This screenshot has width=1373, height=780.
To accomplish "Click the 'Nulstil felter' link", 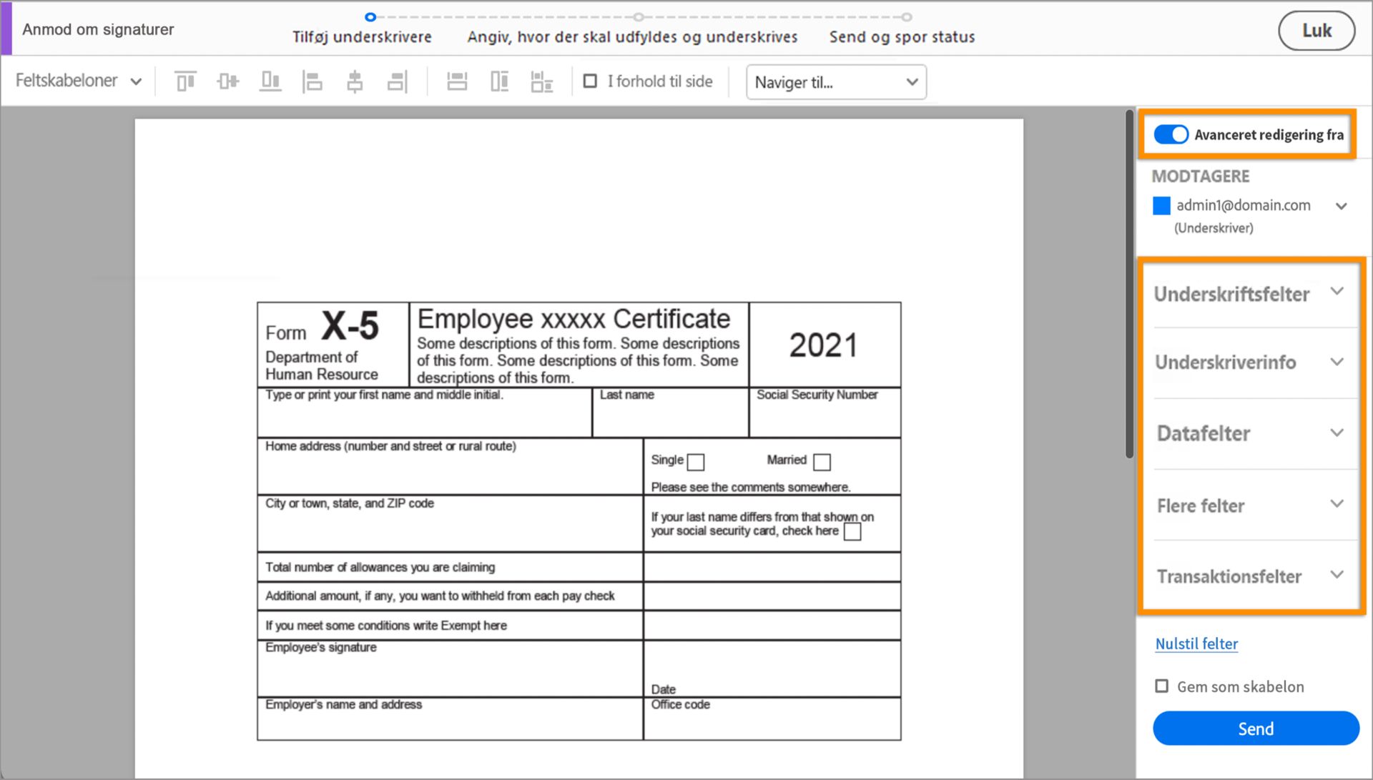I will click(1196, 643).
